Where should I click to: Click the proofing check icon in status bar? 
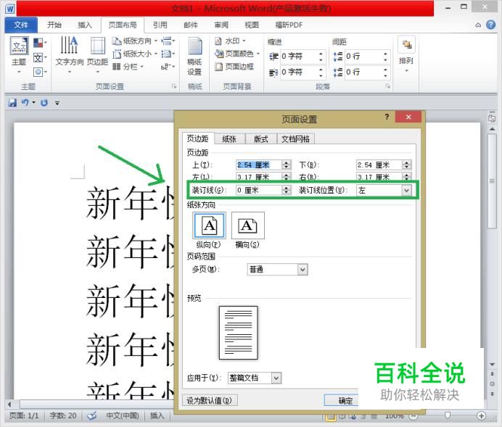coord(92,415)
